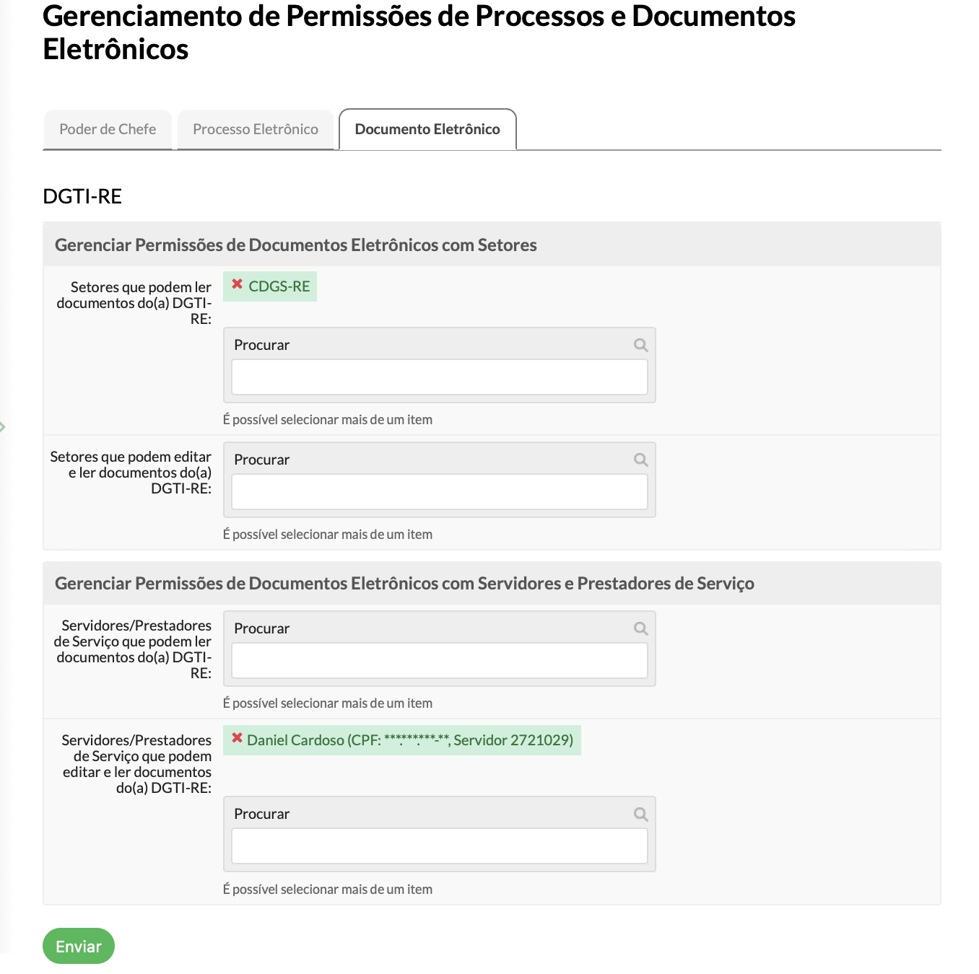This screenshot has height=974, width=979.
Task: Click the search field for setores que podem ler
Action: click(439, 377)
